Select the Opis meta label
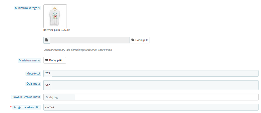261x113 pixels. 33,84
